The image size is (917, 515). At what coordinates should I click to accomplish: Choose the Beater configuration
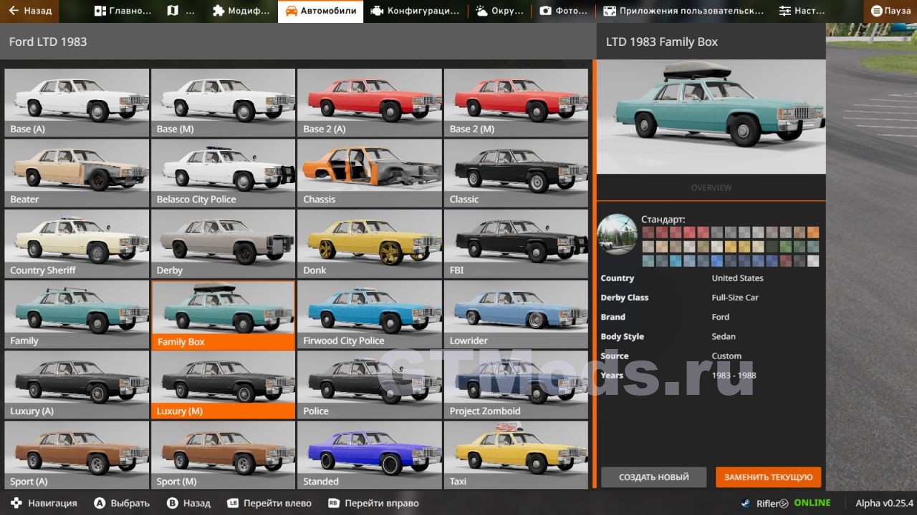tap(77, 172)
